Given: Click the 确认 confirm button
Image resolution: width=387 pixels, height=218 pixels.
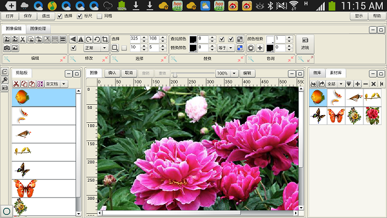Looking at the screenshot, I should (x=112, y=73).
